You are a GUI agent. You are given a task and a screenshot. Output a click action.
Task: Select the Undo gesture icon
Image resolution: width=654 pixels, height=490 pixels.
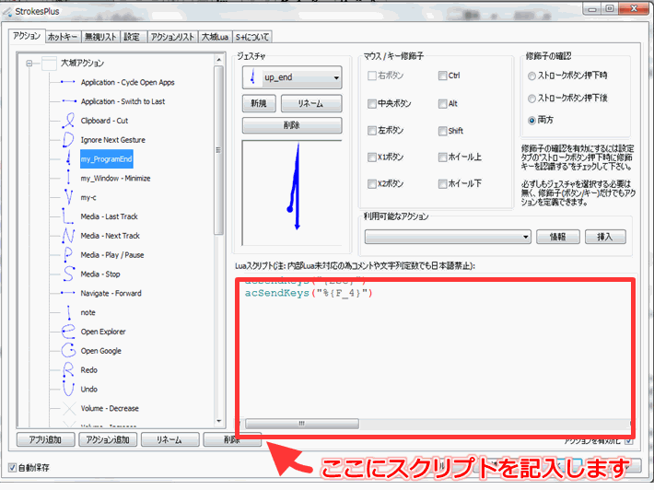[66, 390]
